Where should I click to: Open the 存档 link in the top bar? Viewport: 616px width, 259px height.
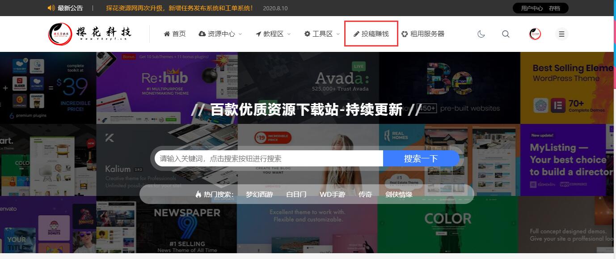(554, 8)
